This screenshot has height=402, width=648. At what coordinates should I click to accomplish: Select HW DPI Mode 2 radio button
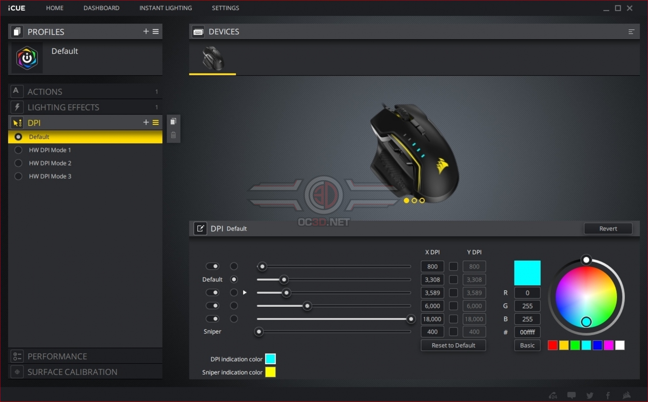click(18, 163)
